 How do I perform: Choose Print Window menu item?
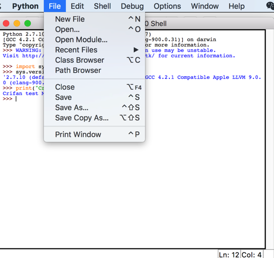(x=94, y=134)
